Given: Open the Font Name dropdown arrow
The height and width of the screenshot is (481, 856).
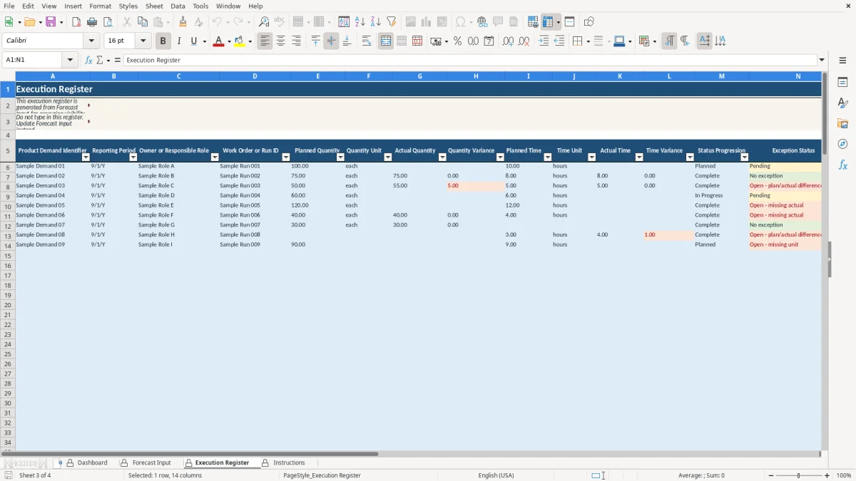Looking at the screenshot, I should (x=91, y=41).
